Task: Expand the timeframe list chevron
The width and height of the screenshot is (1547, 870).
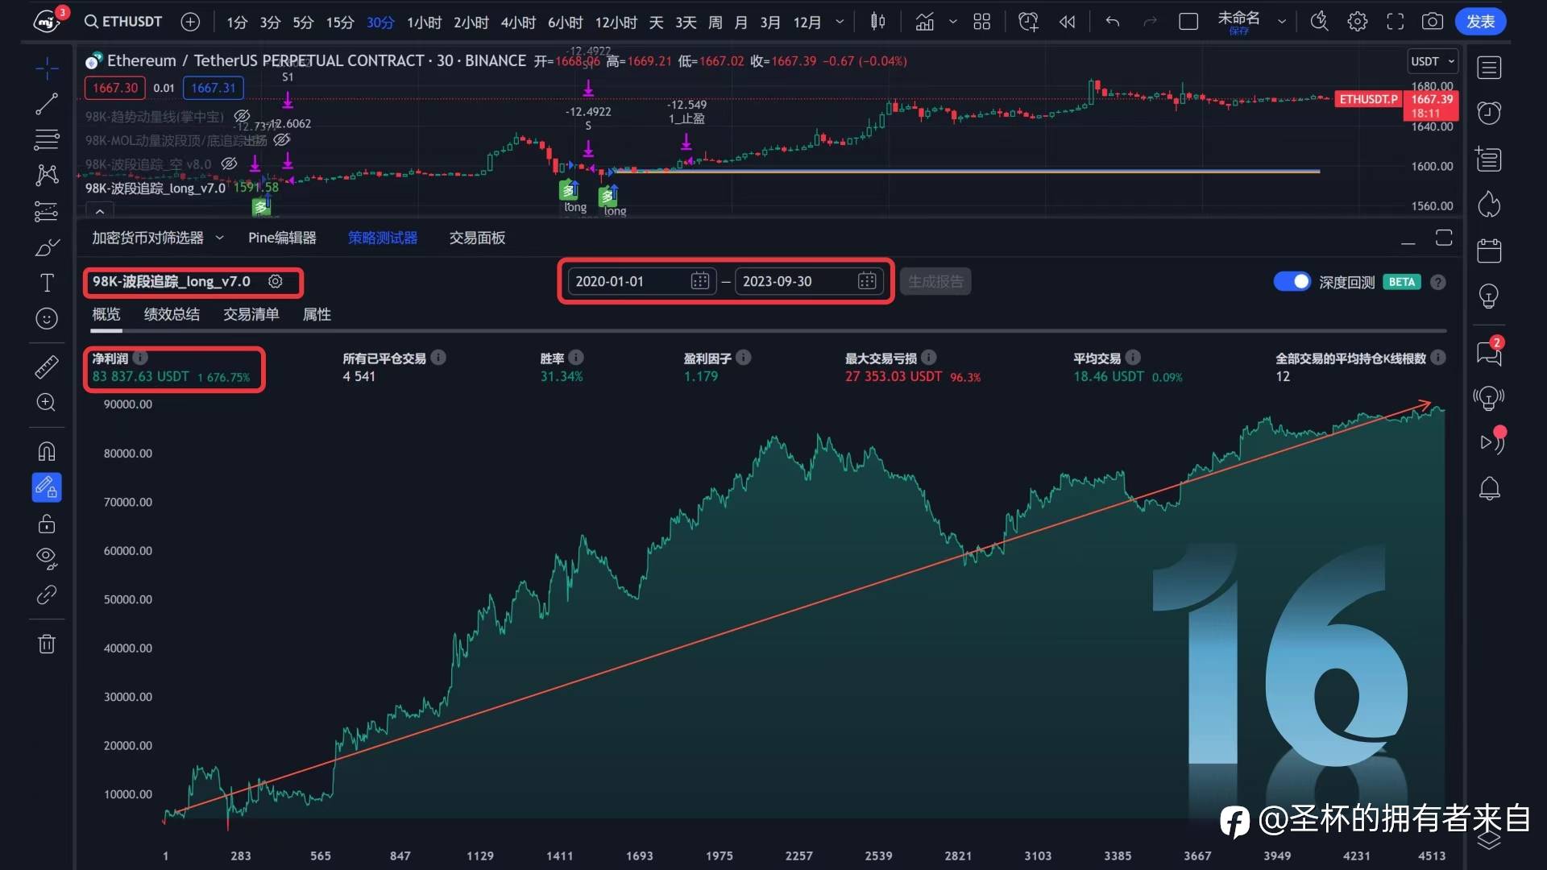Action: pos(840,22)
